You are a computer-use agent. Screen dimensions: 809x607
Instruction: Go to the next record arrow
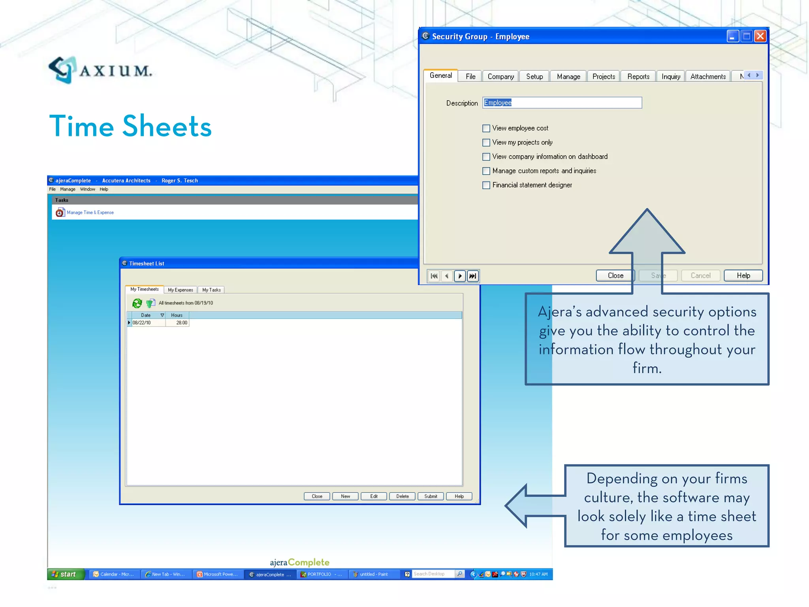pyautogui.click(x=460, y=276)
